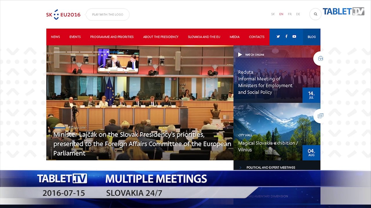This screenshot has width=371, height=208.
Task: Expand Political and Expert Meetings chevron
Action: (x=241, y=168)
